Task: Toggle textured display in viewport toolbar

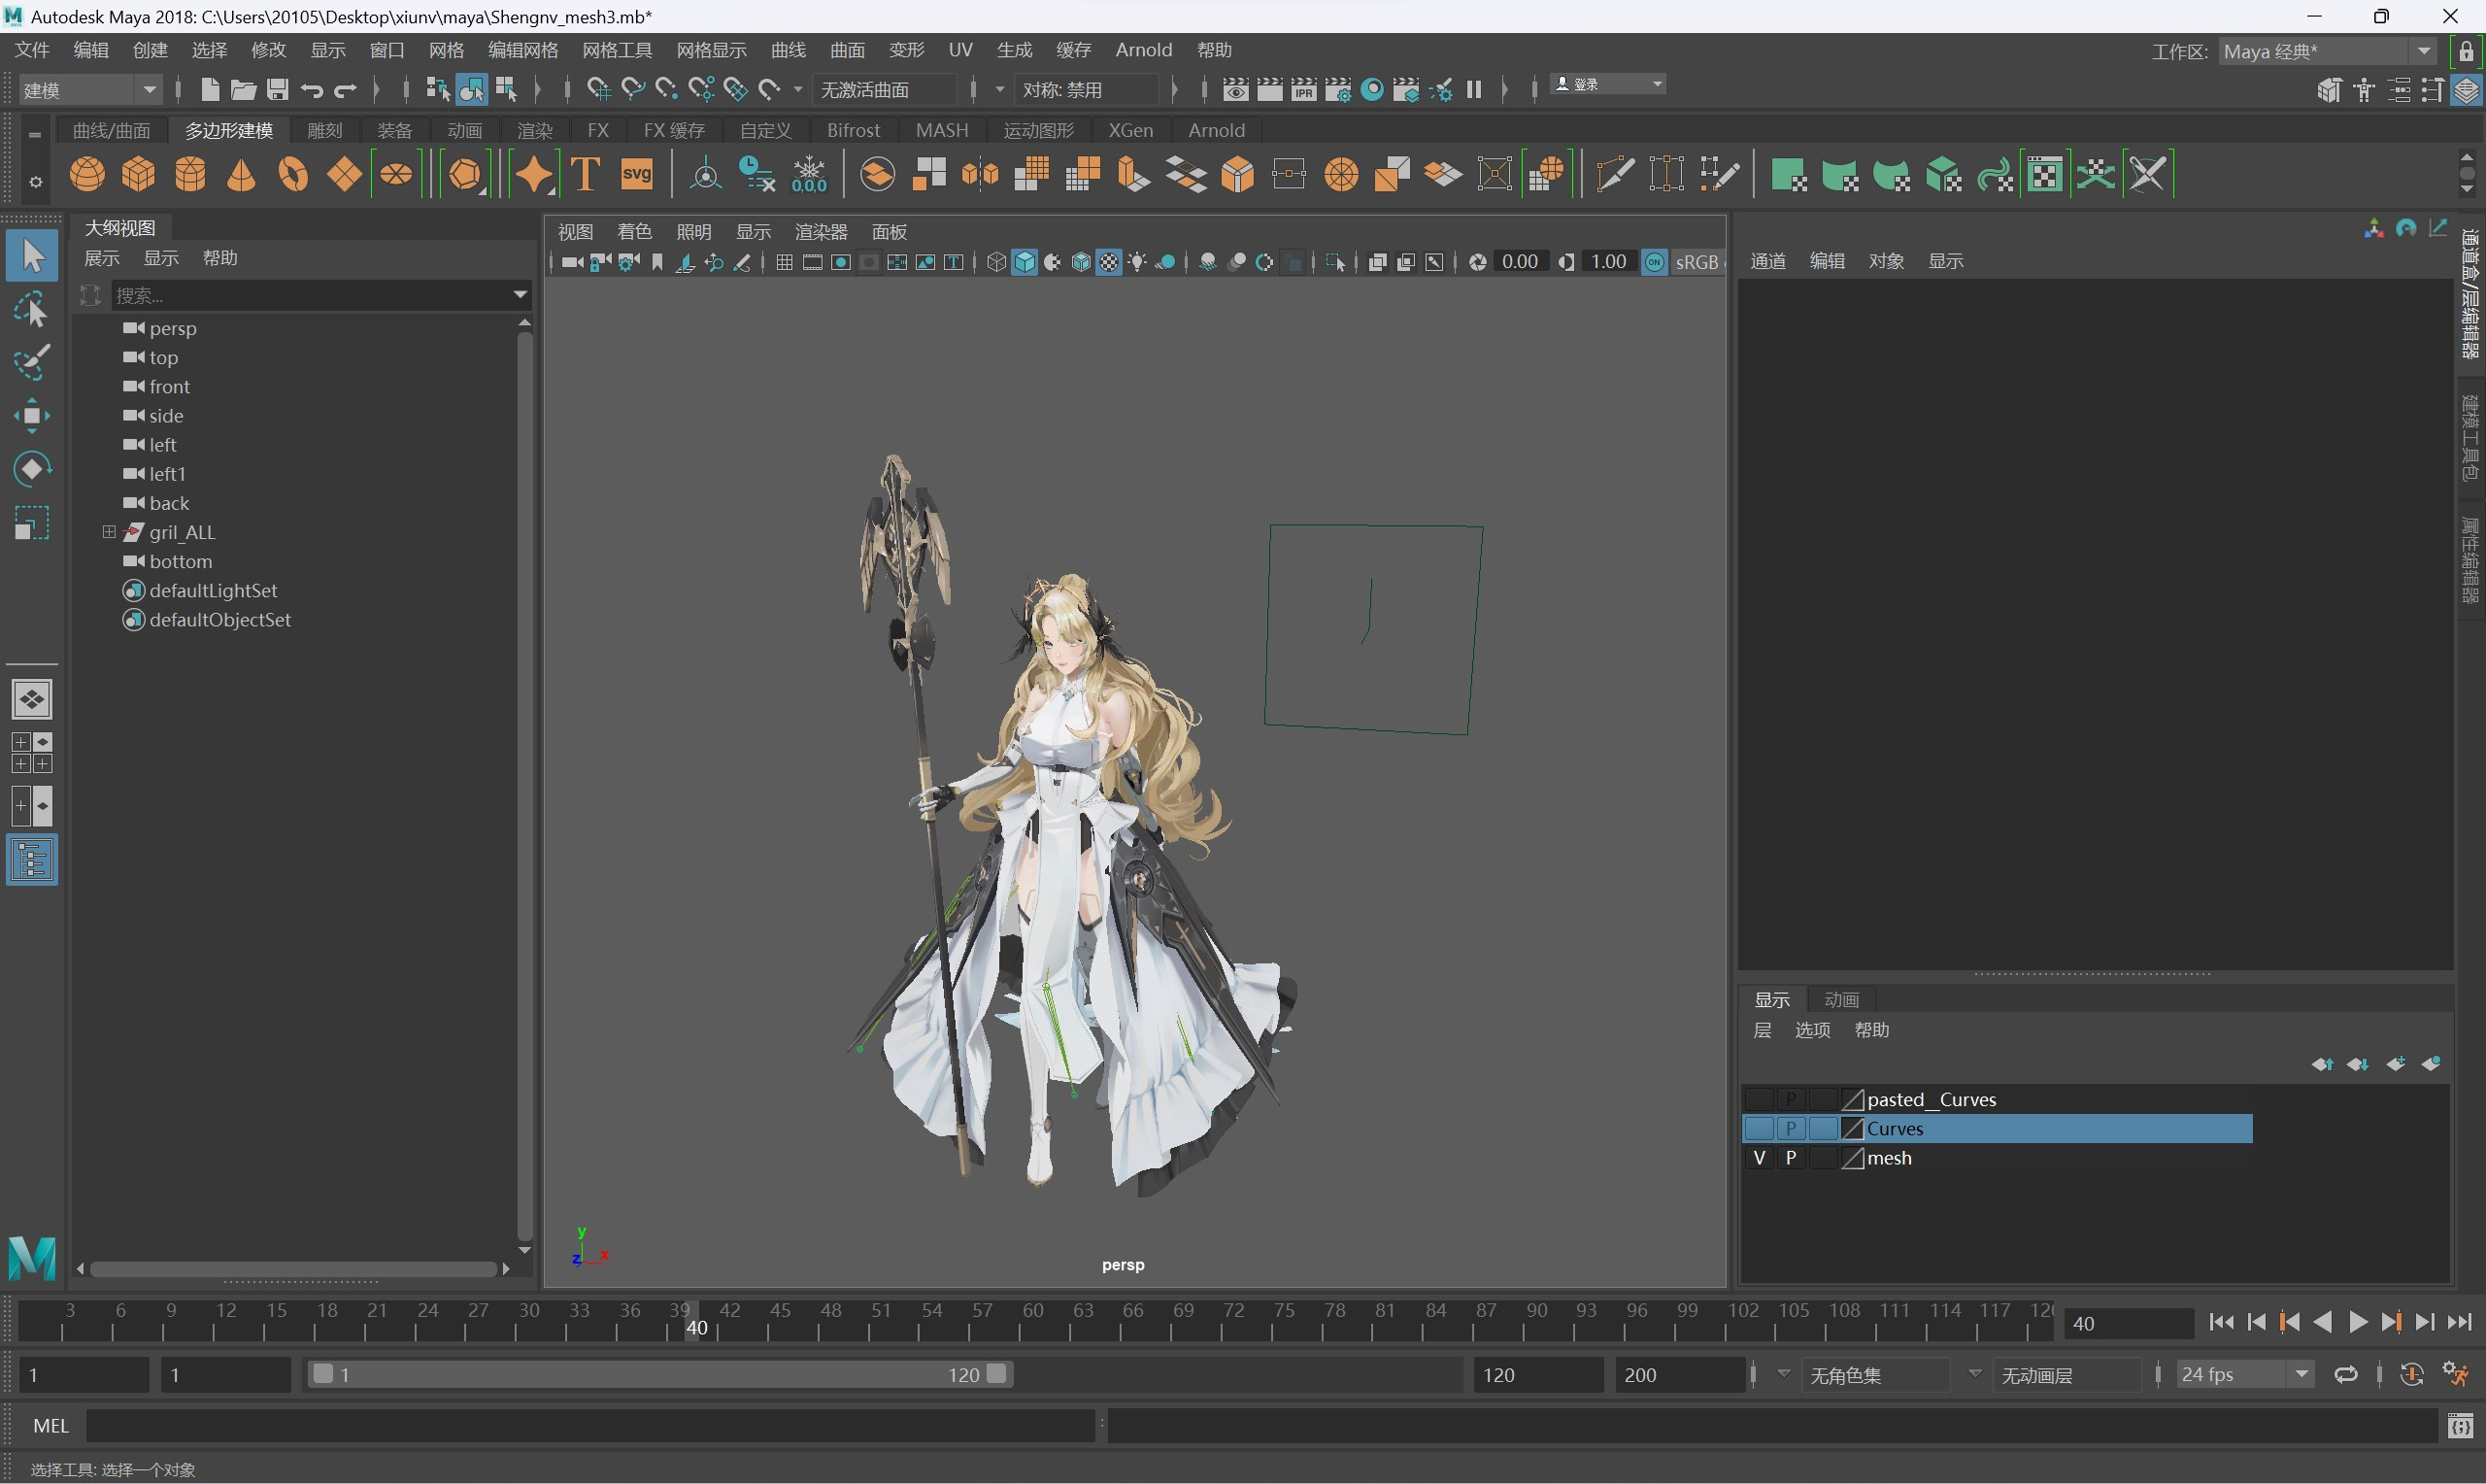Action: [1110, 262]
